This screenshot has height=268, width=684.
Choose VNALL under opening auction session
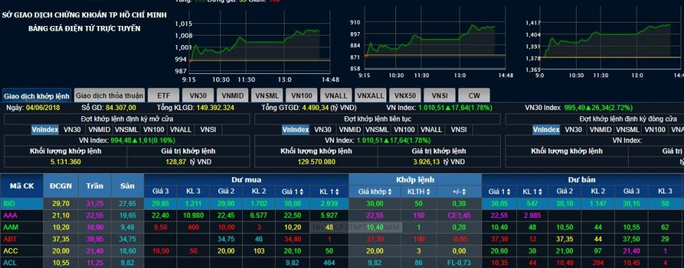(181, 129)
